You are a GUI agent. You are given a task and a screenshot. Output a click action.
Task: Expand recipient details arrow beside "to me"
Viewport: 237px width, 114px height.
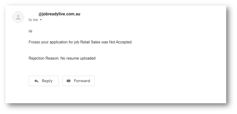point(41,20)
